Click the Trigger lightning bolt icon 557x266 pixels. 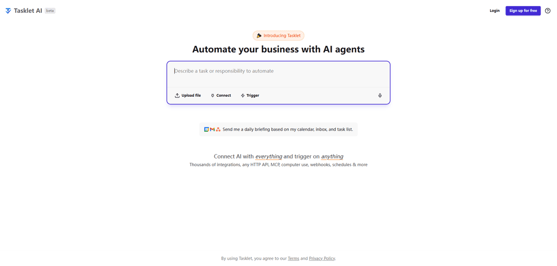(x=242, y=96)
